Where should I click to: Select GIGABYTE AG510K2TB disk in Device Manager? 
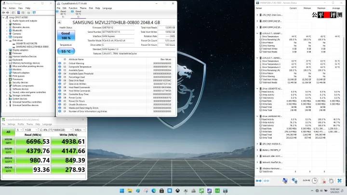click(27, 43)
